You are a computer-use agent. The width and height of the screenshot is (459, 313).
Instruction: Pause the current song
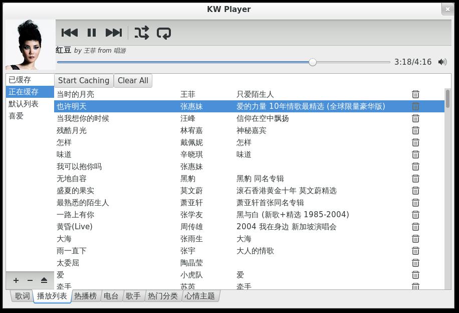point(92,33)
